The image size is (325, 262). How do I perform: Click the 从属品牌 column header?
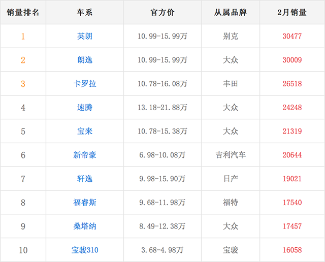(x=231, y=12)
